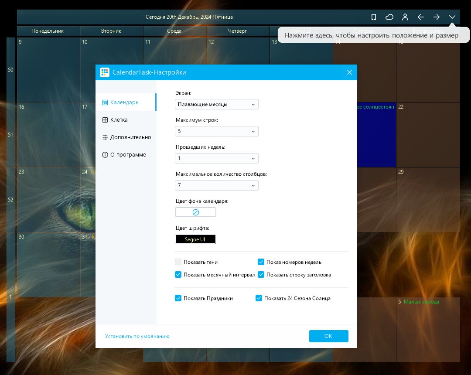Open the Экран dropdown Плавающие месяцы
471x375 pixels.
(x=217, y=104)
